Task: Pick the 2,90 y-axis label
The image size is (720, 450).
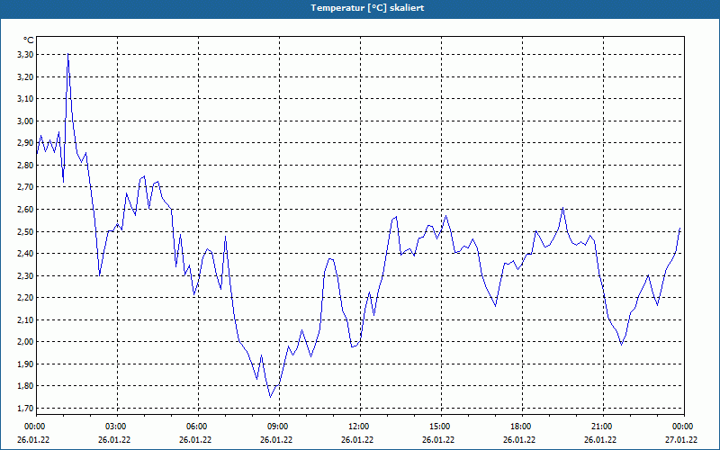Action: click(25, 143)
